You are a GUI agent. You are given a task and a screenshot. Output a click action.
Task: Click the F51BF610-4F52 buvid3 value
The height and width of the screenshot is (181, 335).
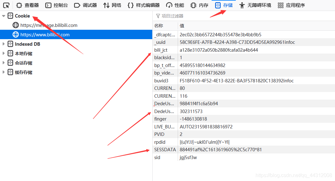point(237,80)
